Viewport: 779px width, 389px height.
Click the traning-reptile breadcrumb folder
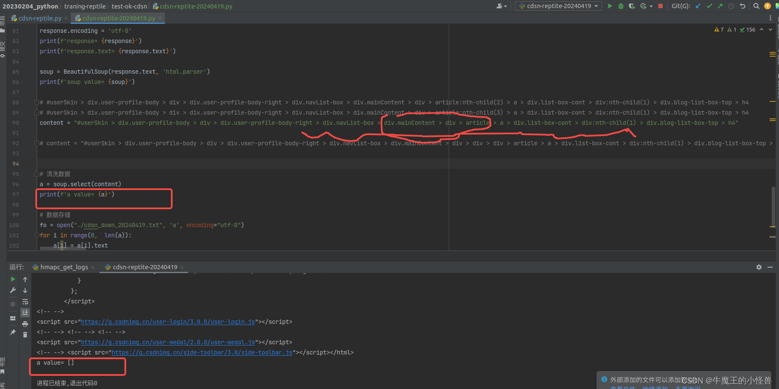(85, 6)
